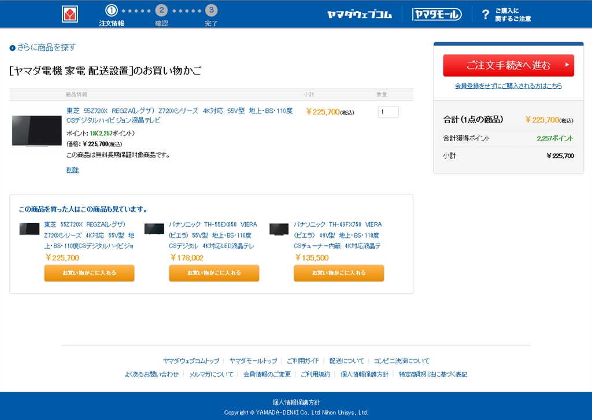Open ヤマダウェブコム logo link
Screen dimensions: 592x420
click(x=360, y=14)
